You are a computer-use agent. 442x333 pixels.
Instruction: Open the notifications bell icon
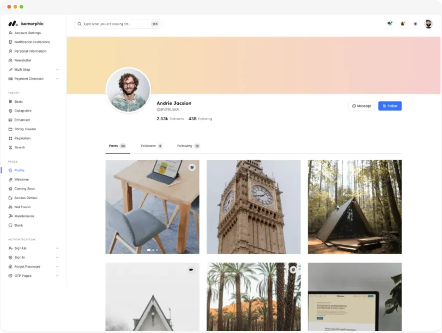point(403,24)
